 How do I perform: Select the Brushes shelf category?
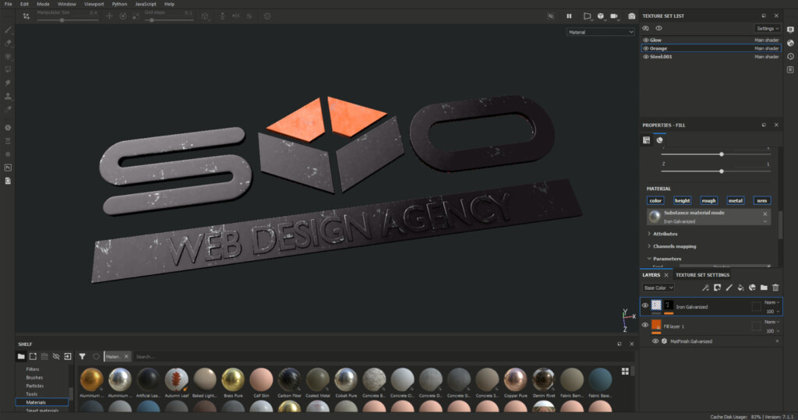tap(34, 377)
